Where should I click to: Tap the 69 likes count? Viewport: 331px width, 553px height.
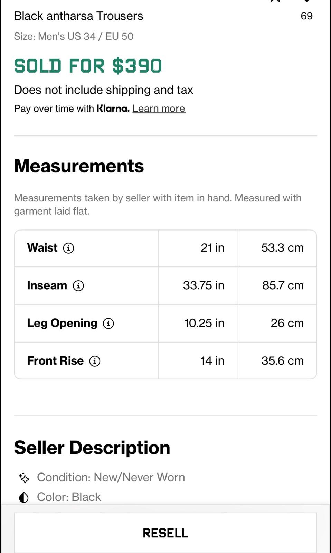click(306, 16)
